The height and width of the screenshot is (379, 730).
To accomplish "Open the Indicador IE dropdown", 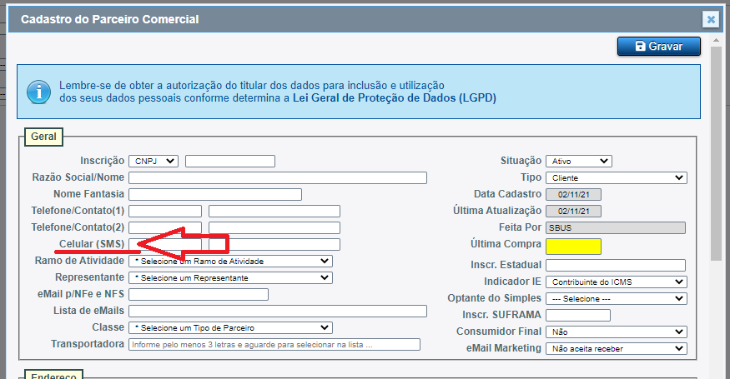I will coord(616,282).
